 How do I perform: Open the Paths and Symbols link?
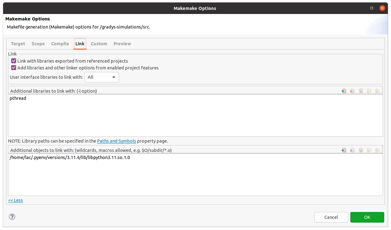(117, 141)
